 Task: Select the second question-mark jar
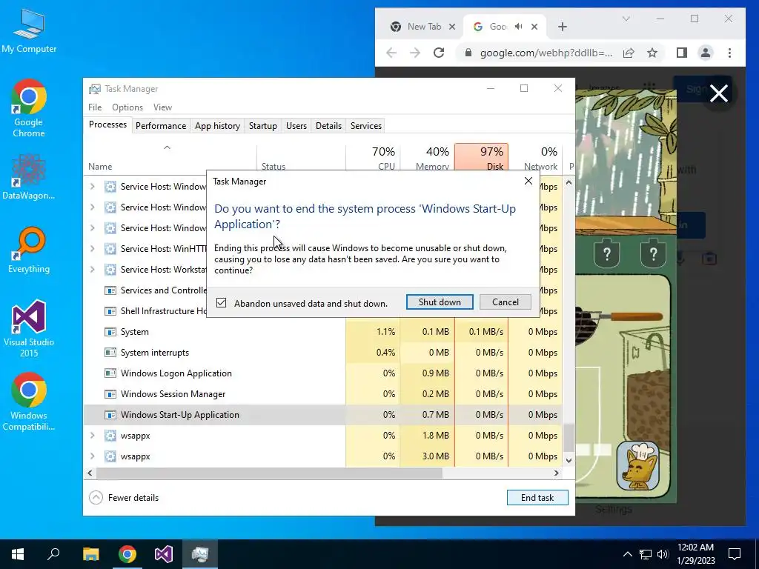[x=653, y=252]
